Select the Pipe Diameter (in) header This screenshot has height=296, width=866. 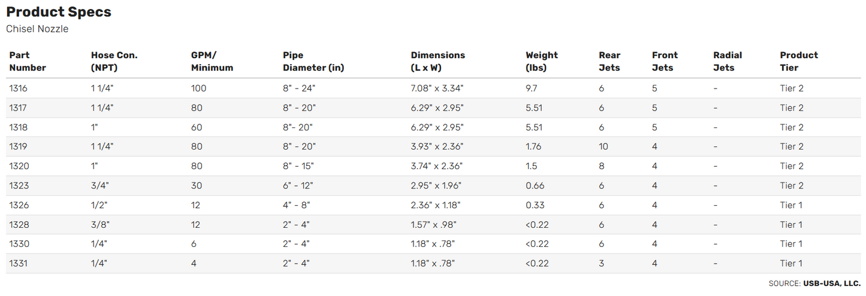click(x=313, y=62)
